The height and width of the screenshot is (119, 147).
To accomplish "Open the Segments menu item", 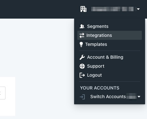I will click(x=110, y=26).
